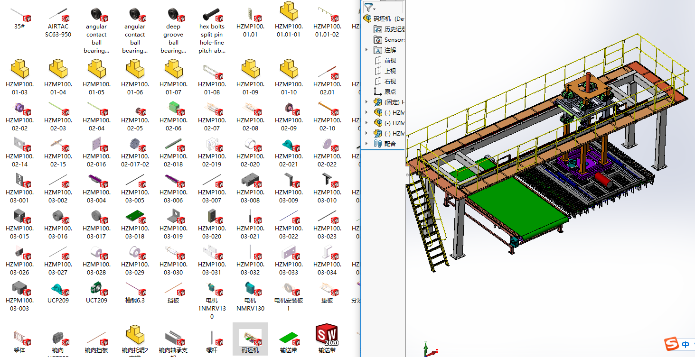Select the (固定) fixed component
The height and width of the screenshot is (357, 695).
point(389,102)
